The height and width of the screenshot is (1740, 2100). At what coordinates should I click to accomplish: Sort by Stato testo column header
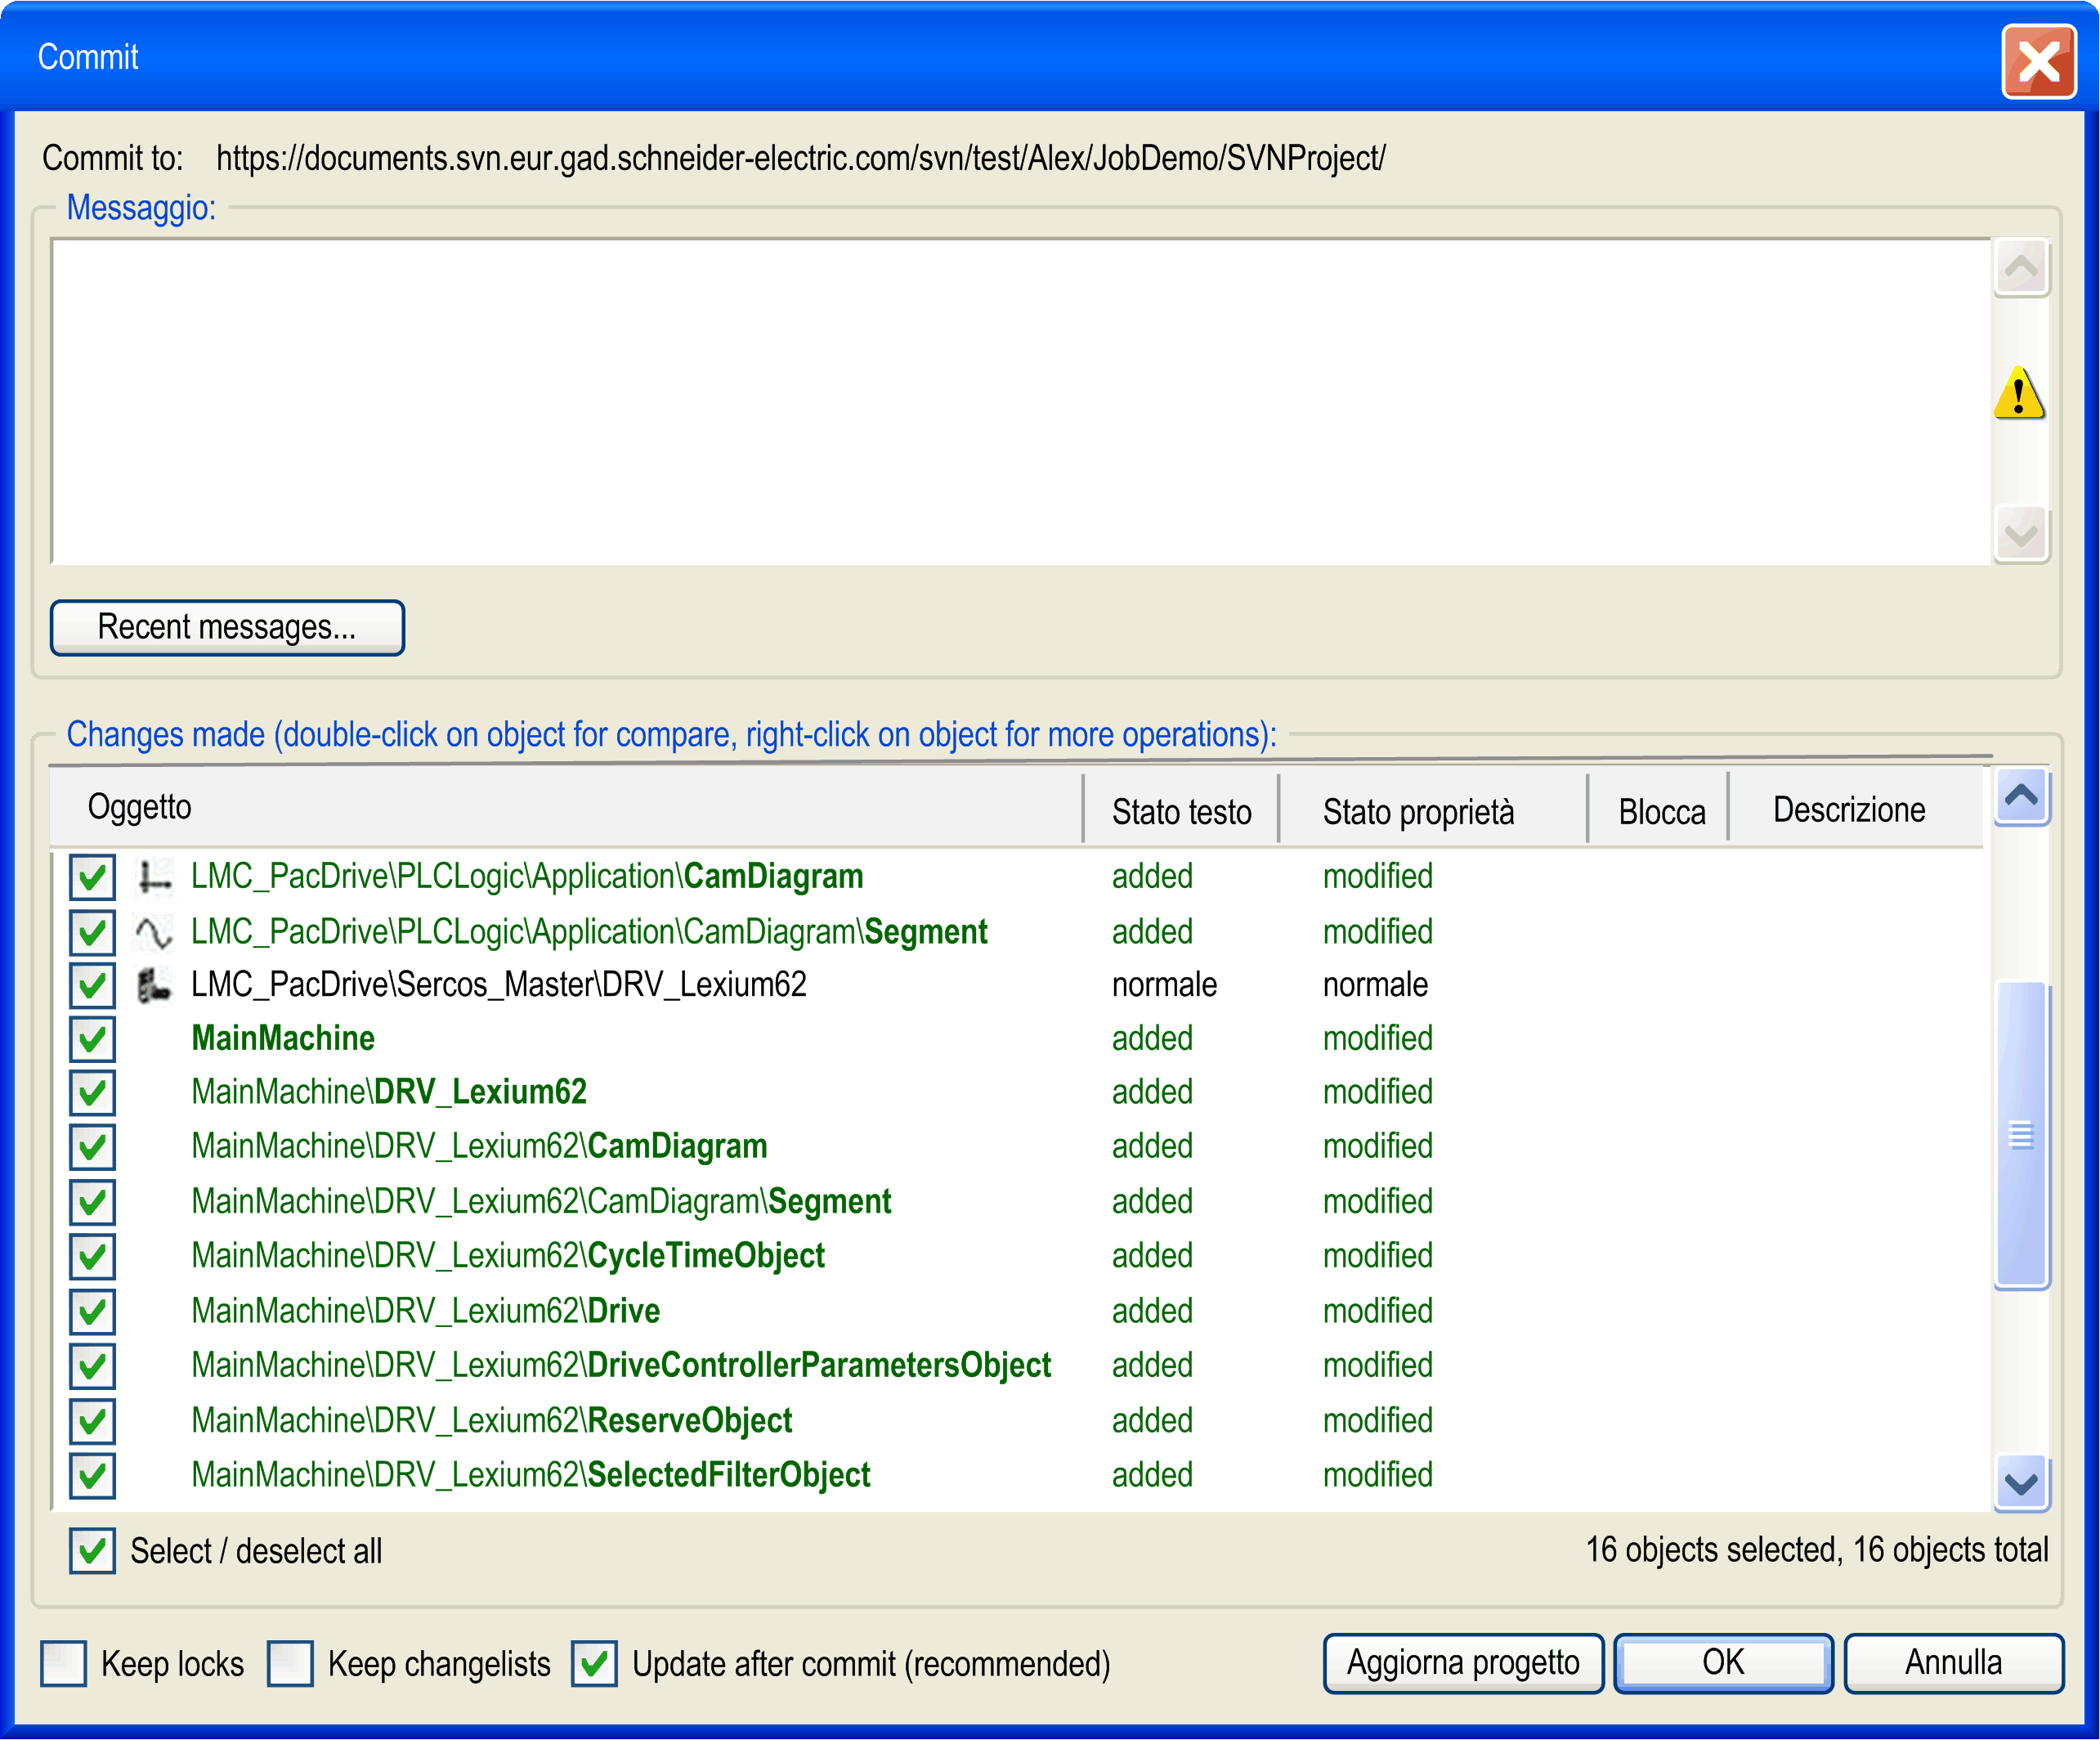[1181, 811]
